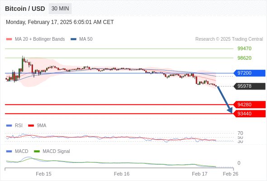Click the blue downward forecast arrow
Screen dimensions: 267x181
[x=225, y=100]
